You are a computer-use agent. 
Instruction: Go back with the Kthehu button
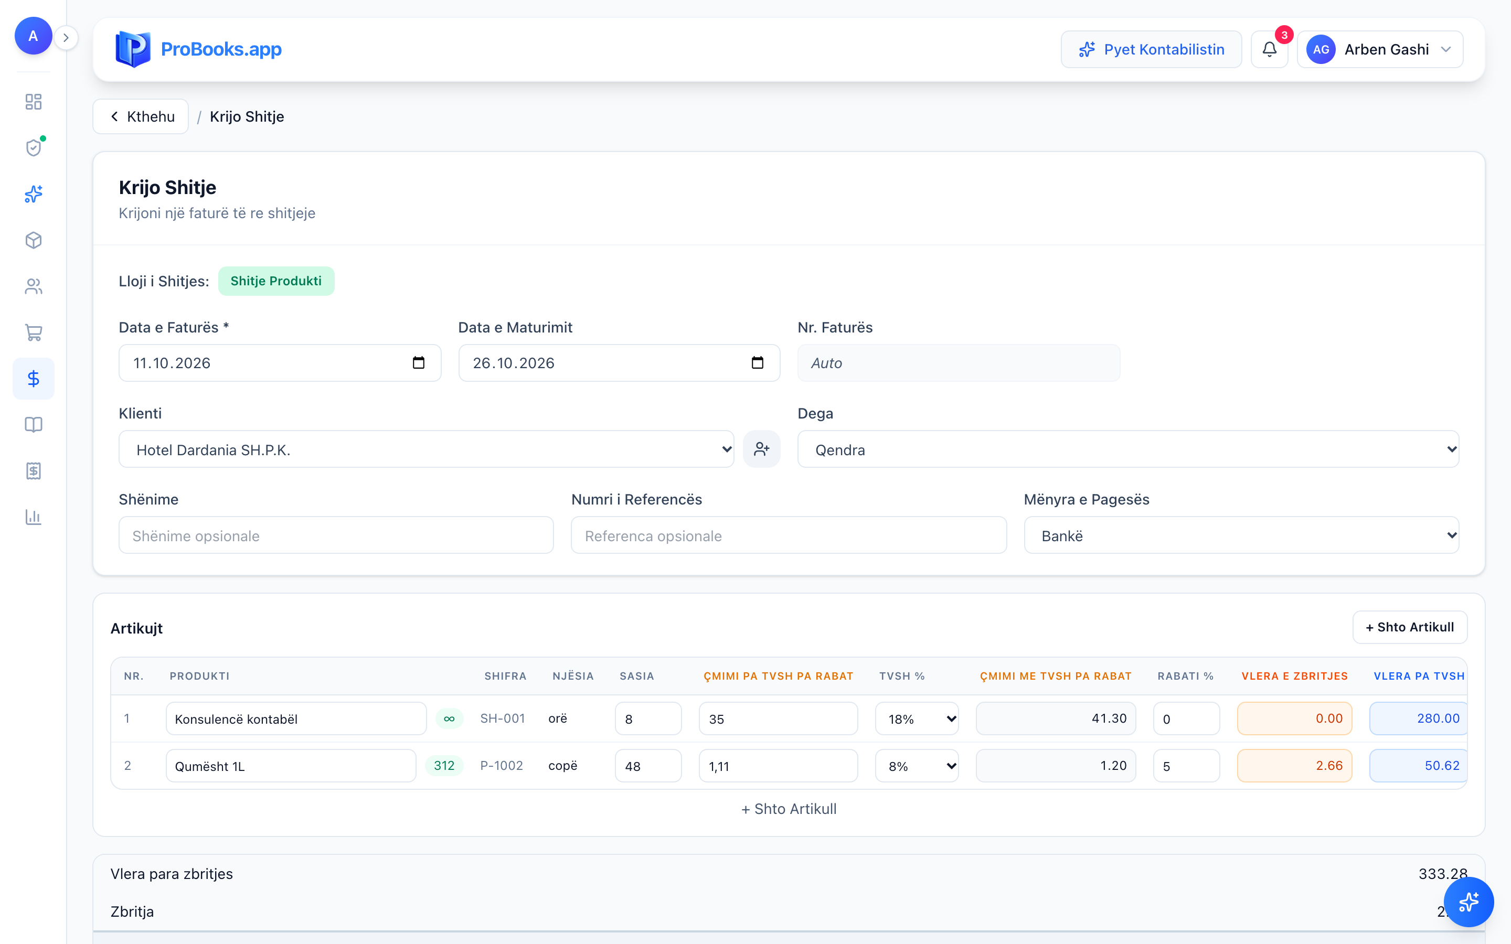coord(141,117)
